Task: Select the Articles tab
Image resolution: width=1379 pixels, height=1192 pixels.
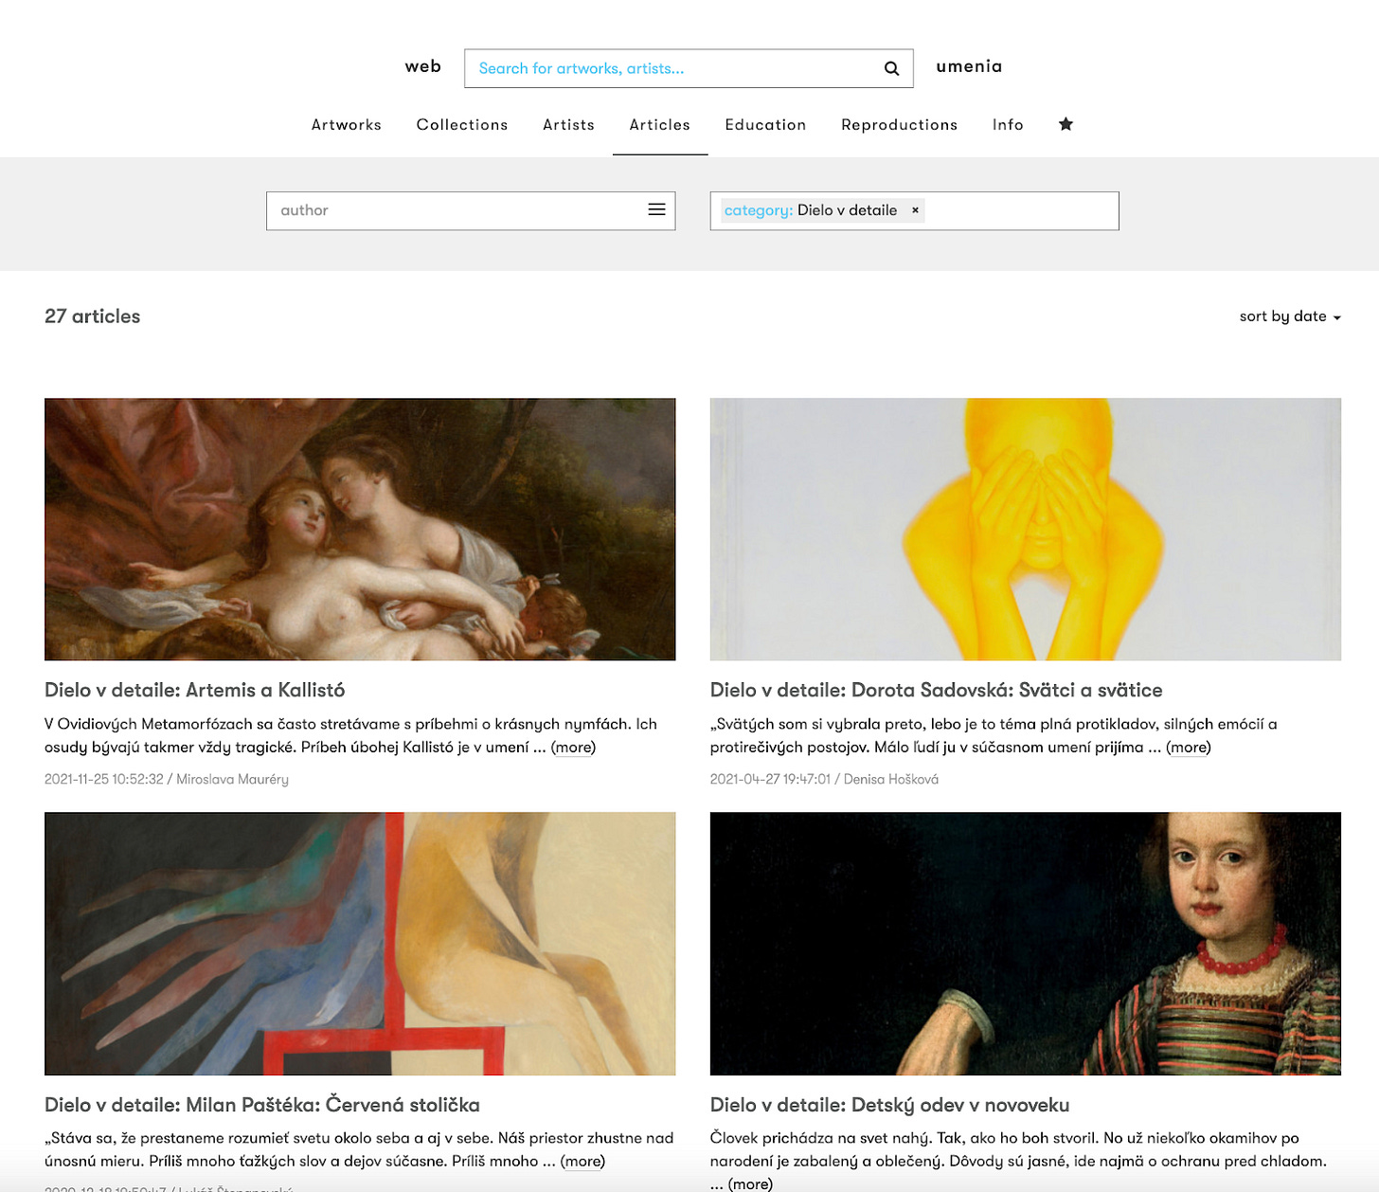Action: 660,125
